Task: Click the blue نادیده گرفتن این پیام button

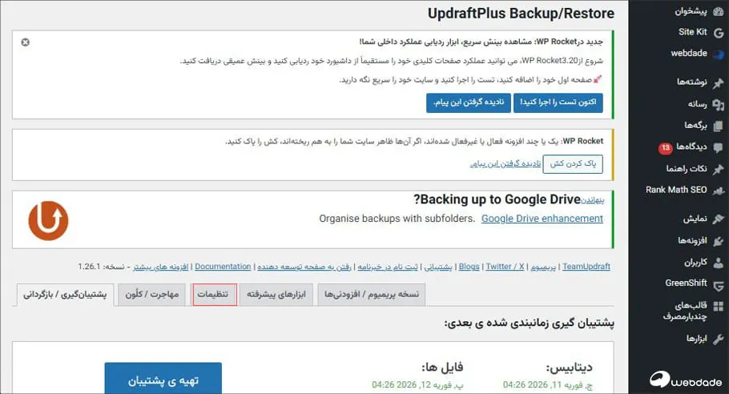Action: (468, 103)
